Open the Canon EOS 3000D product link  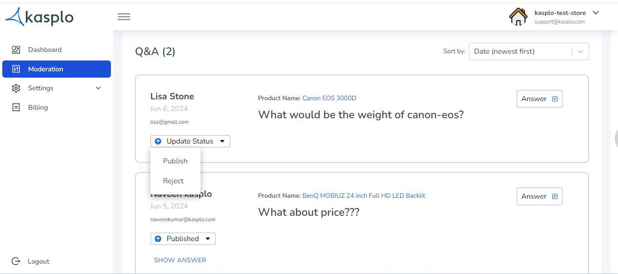click(329, 98)
